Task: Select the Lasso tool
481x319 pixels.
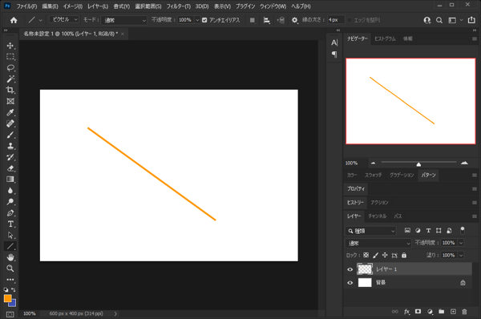Action: coord(10,68)
